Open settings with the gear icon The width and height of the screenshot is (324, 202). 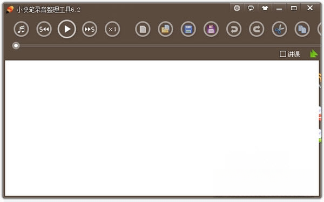pos(237,8)
